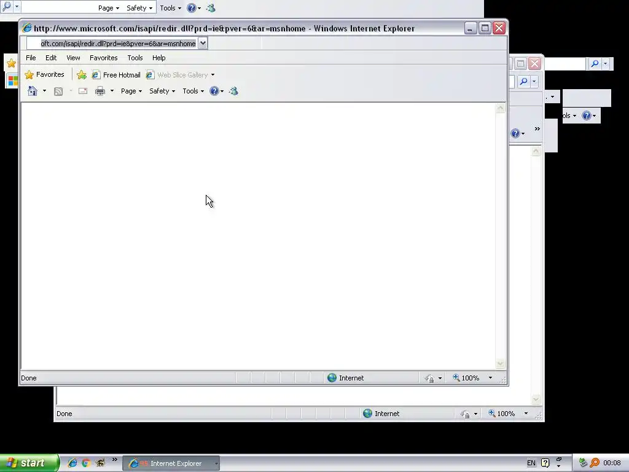Open the Free Hotmail link
Viewport: 629px width, 472px height.
coord(116,74)
